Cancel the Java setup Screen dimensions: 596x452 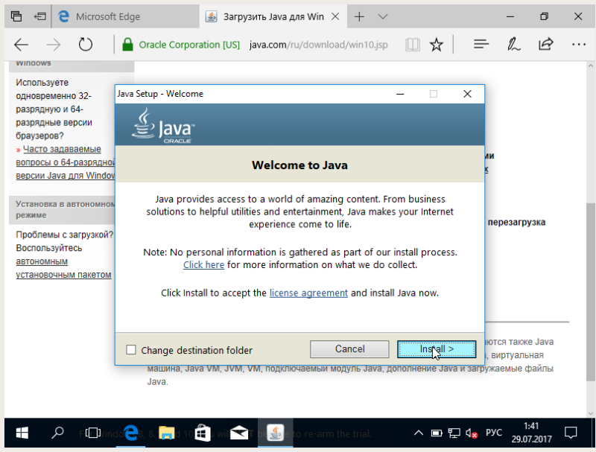tap(349, 348)
